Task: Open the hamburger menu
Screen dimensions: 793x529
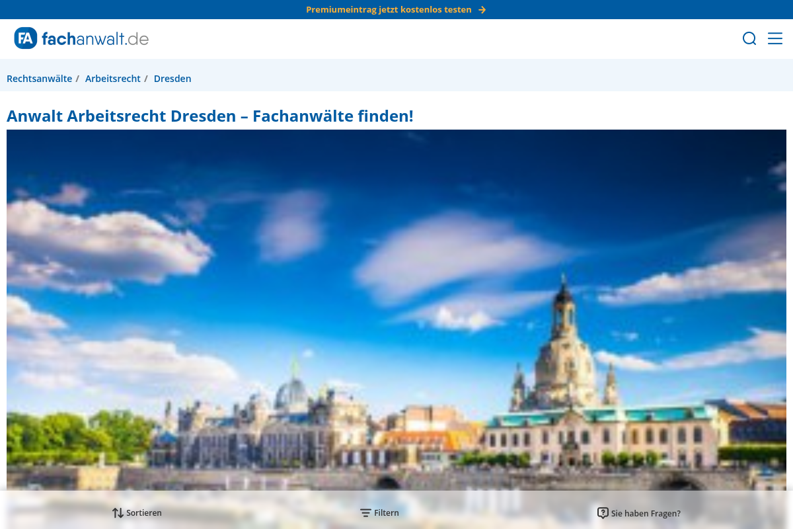Action: [775, 38]
